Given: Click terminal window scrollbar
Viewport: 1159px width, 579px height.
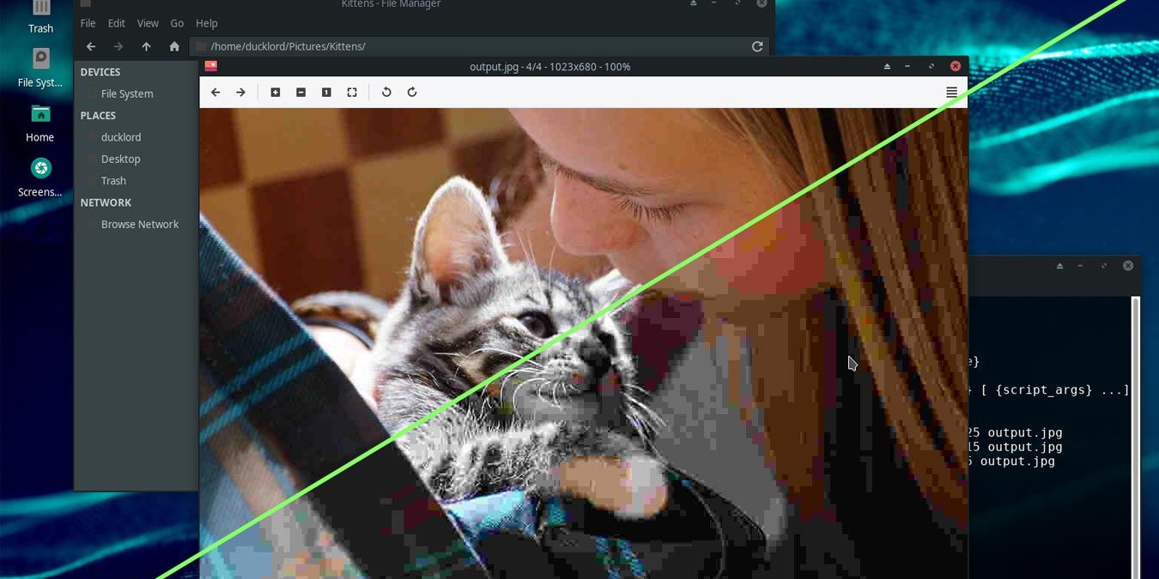Looking at the screenshot, I should (1136, 437).
